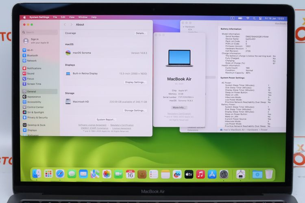Click System Settings gear in the dock
305x203 pixels.
point(224,174)
